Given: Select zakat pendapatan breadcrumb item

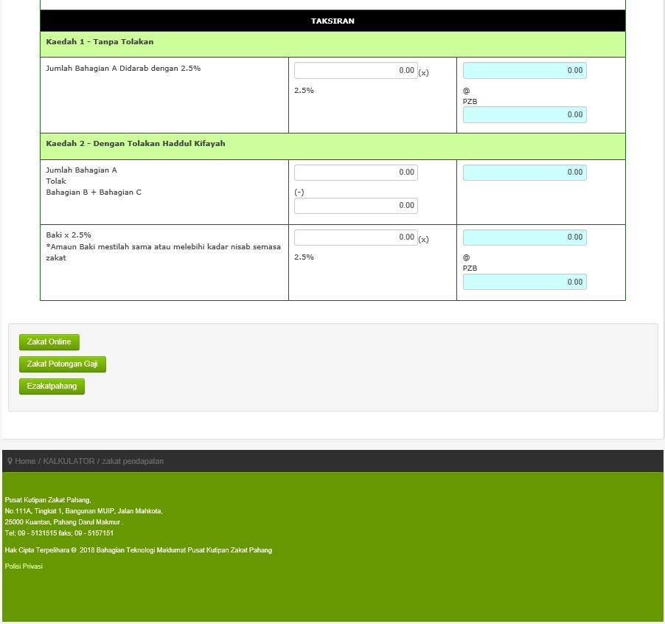Looking at the screenshot, I should tap(133, 461).
